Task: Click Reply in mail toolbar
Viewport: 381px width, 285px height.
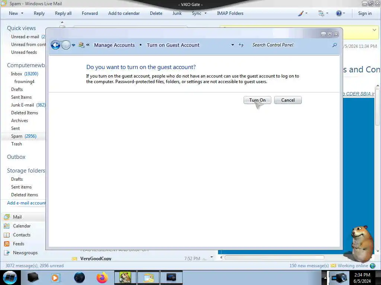Action: click(x=39, y=13)
